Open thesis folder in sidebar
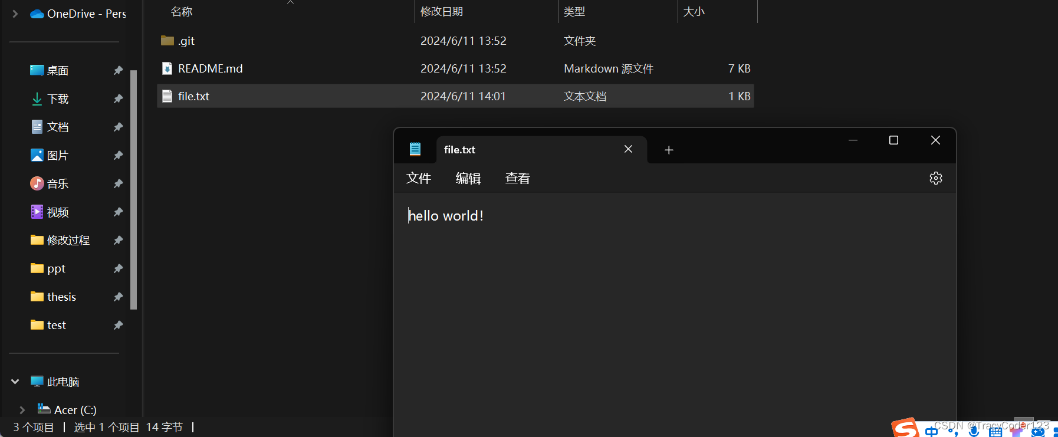Viewport: 1058px width, 437px height. 53,297
